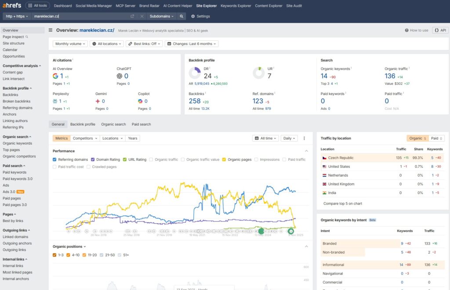Open Settings gear in search bar
The image size is (450, 290).
(x=200, y=16)
